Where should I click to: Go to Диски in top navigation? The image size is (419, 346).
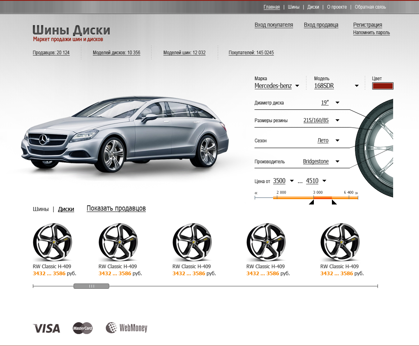(x=313, y=7)
